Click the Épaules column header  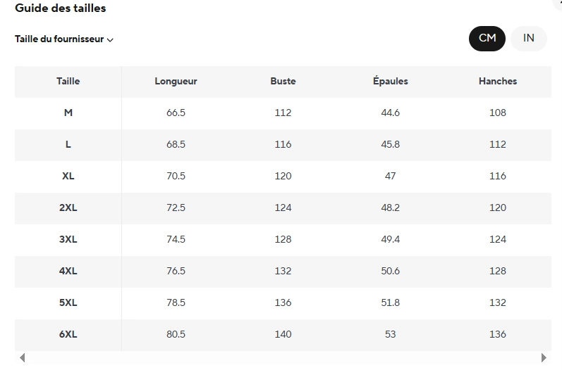391,81
